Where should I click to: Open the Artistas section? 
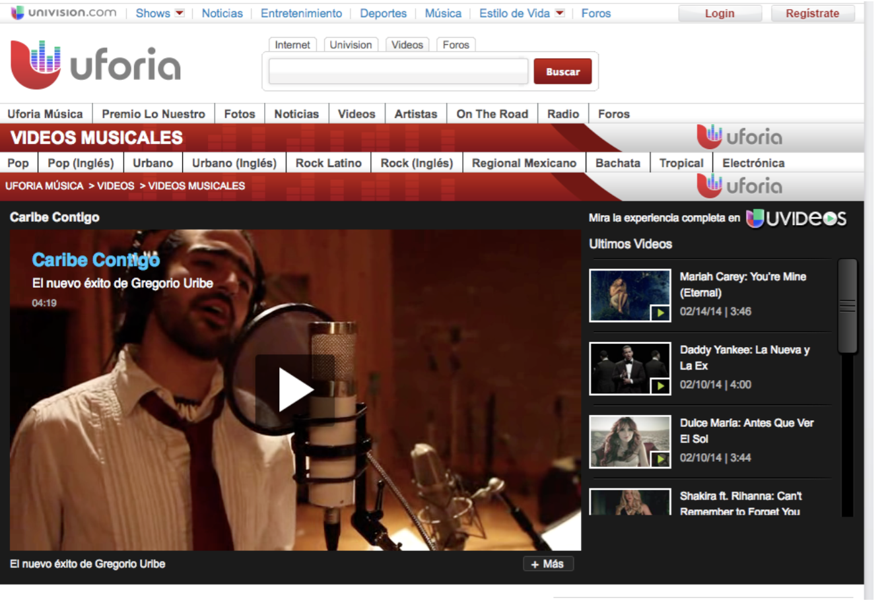pos(415,113)
